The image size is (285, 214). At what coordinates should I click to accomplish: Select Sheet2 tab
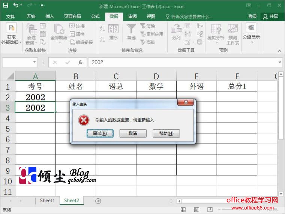[x=72, y=201]
